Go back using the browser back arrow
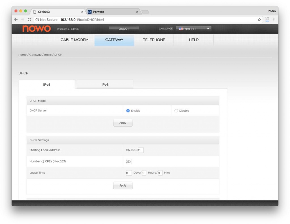This screenshot has height=224, width=290. point(16,19)
